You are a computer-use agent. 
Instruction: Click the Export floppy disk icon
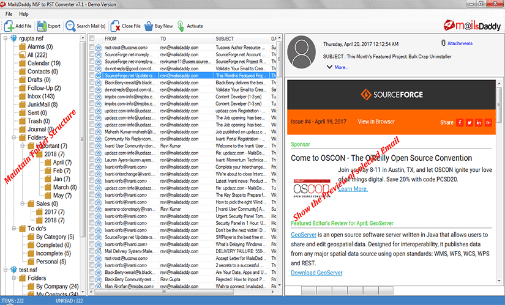(42, 26)
